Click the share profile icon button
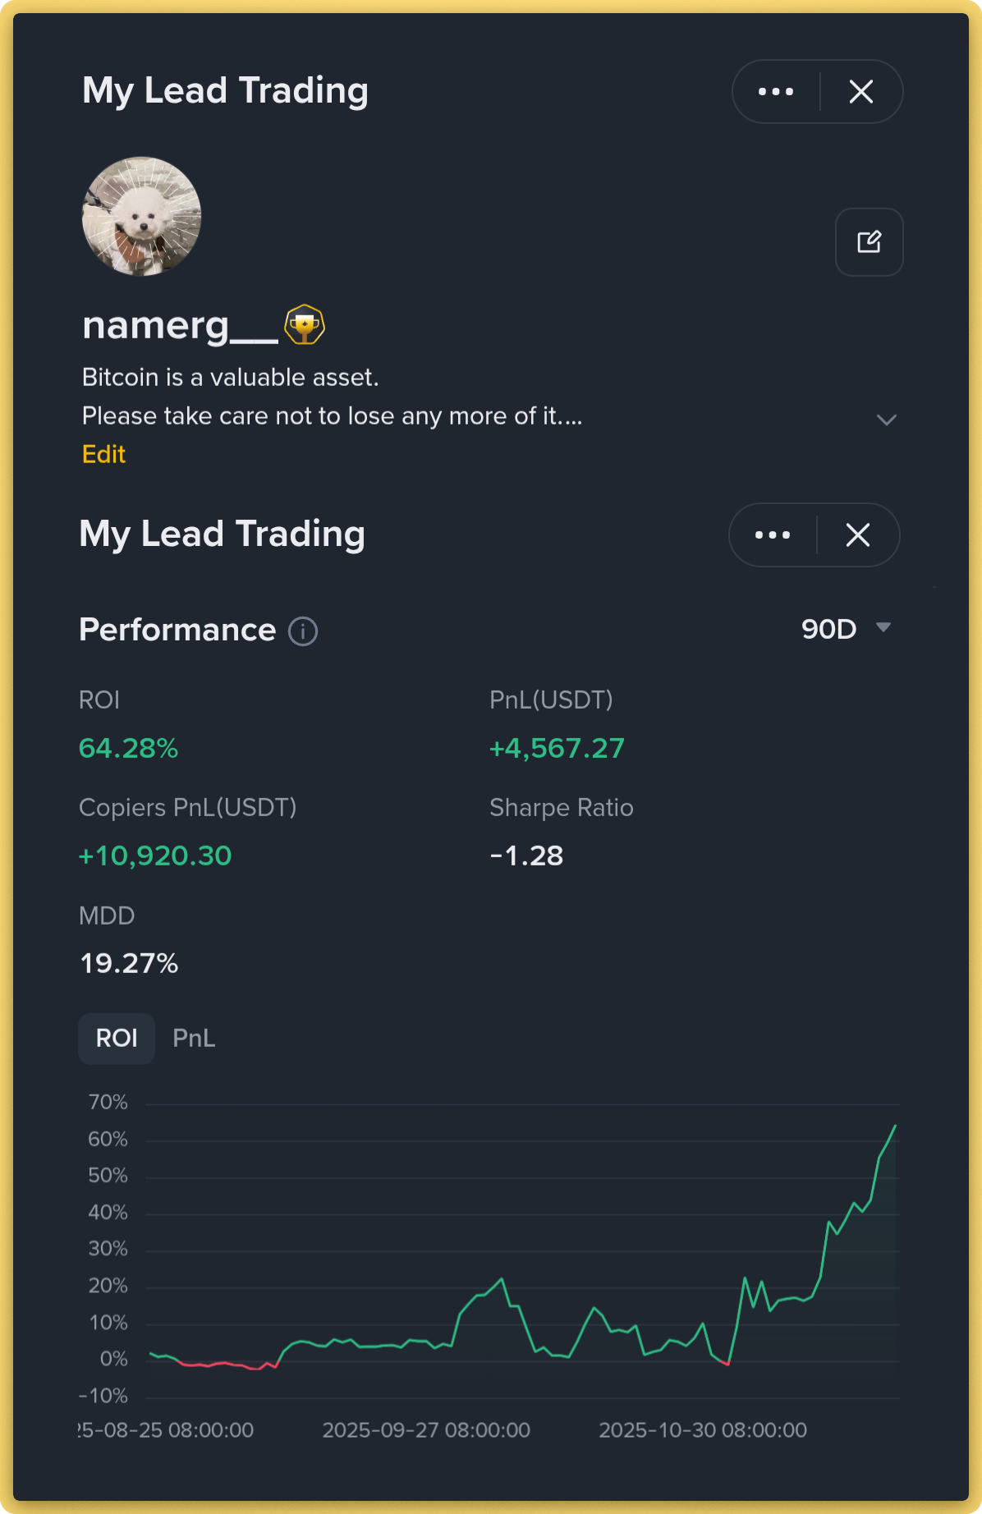The image size is (982, 1514). (869, 242)
